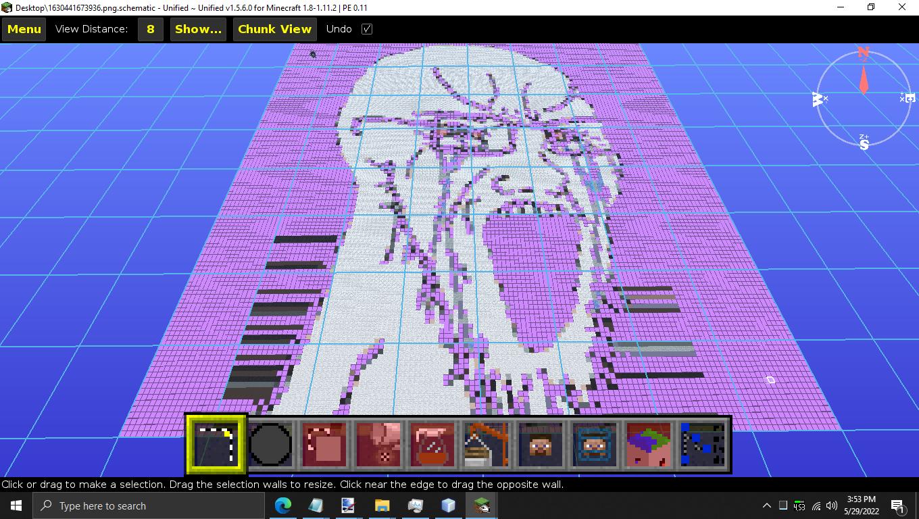Choose the Move Player head tool
This screenshot has width=919, height=519.
(541, 444)
